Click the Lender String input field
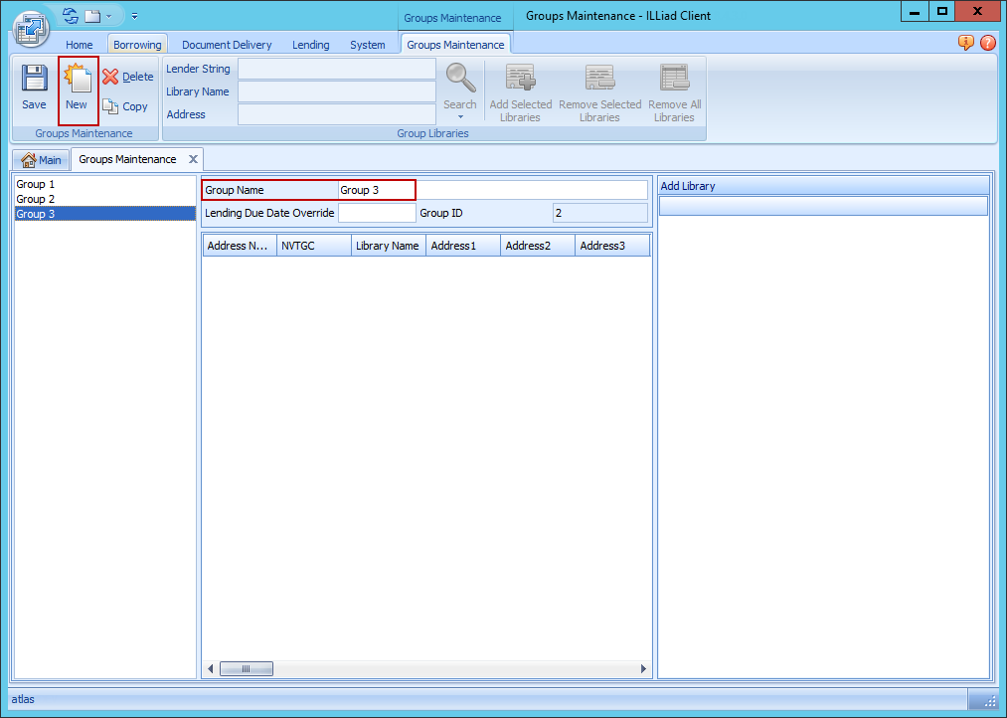Viewport: 1007px width, 718px height. point(336,69)
